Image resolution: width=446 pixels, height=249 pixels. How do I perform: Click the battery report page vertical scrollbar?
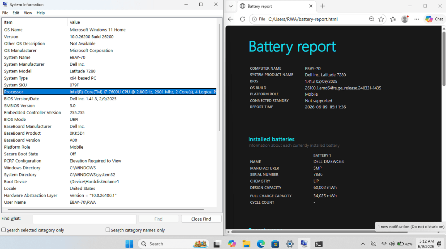pyautogui.click(x=444, y=59)
